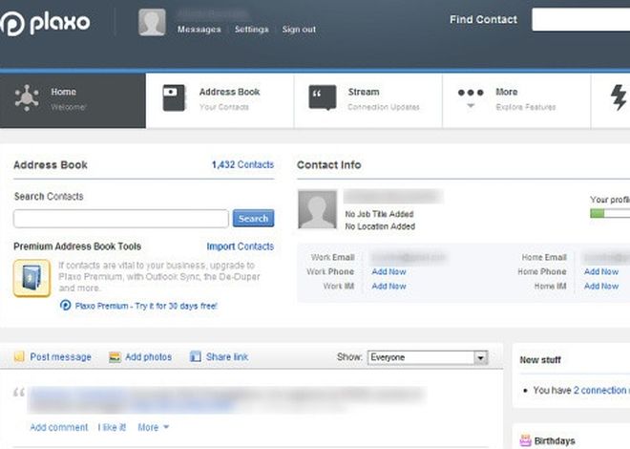Screen dimensions: 630x449
Task: Click Share link
Action: (x=227, y=357)
